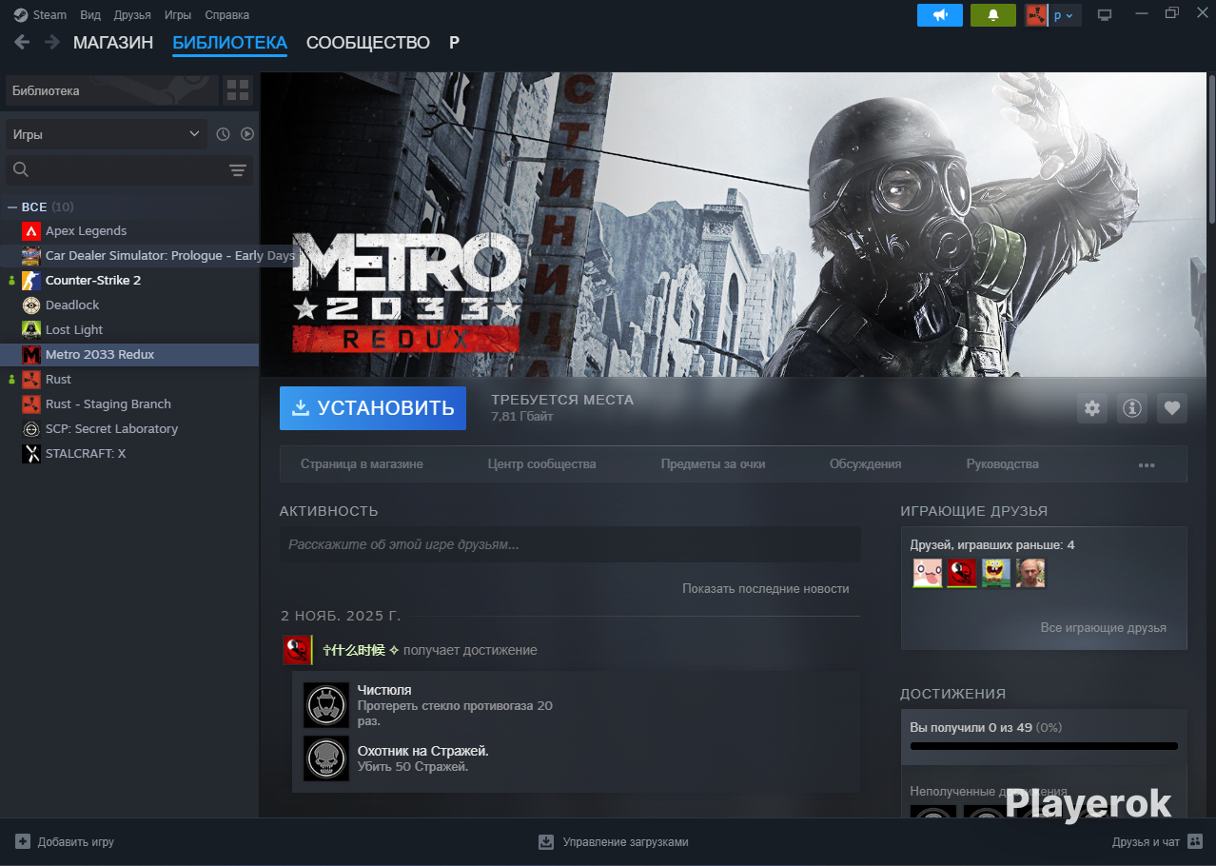Open the P profile tab
The height and width of the screenshot is (866, 1216).
pyautogui.click(x=454, y=43)
